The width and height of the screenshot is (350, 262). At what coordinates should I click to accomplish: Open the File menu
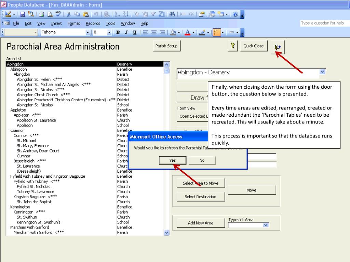pyautogui.click(x=16, y=24)
